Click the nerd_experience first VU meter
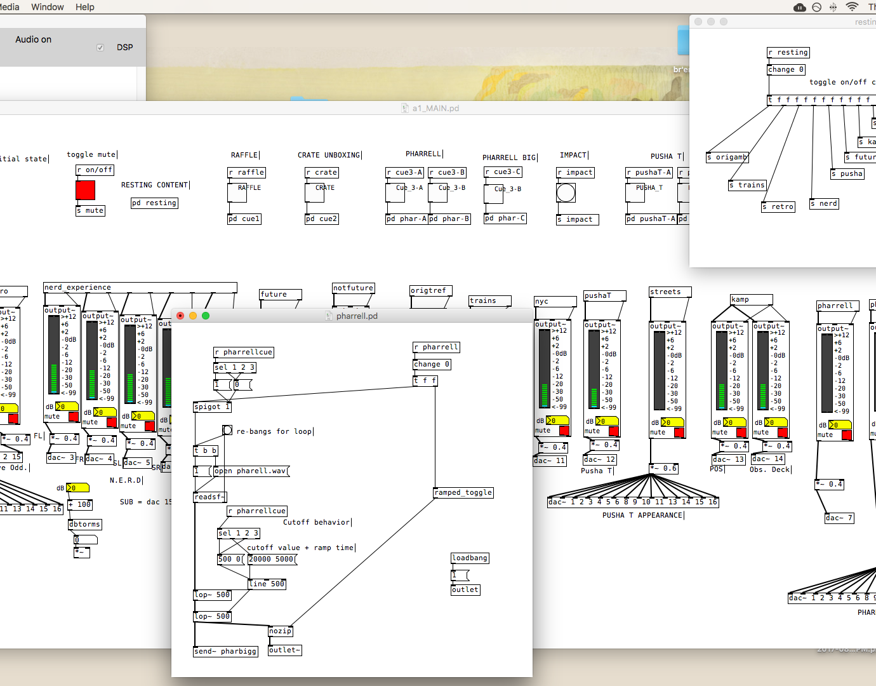Screen dimensions: 876x686 click(53, 354)
